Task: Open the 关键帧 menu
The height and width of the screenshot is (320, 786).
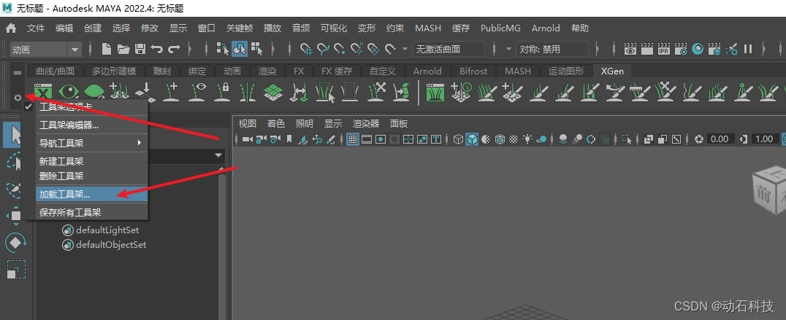Action: click(x=240, y=28)
